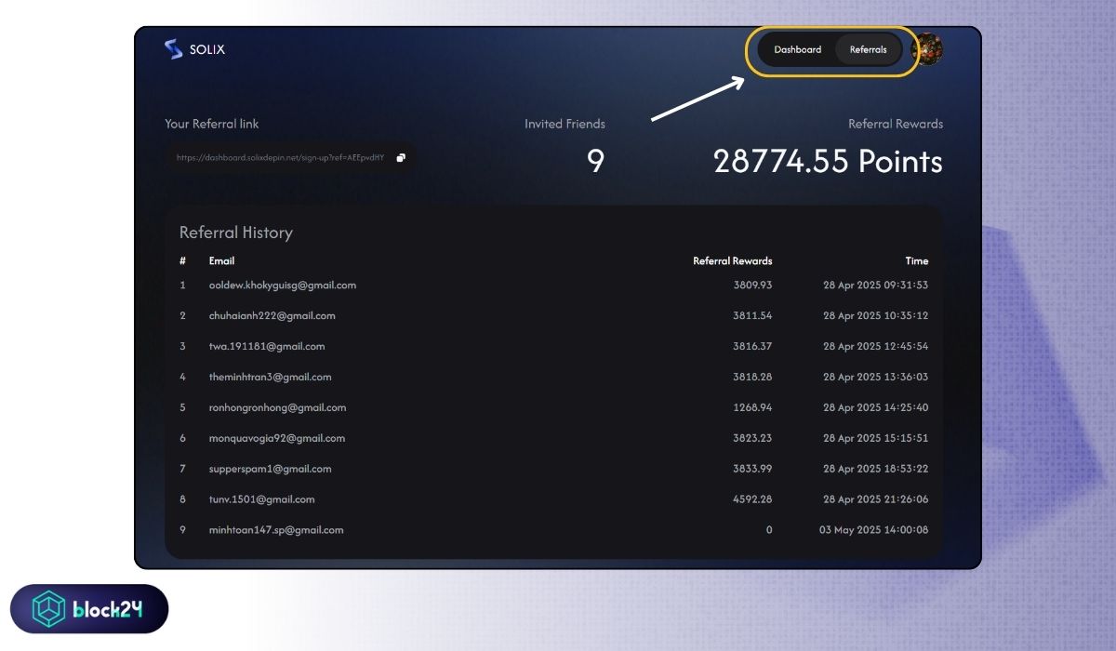Click the SOLIX brand name text
1116x651 pixels.
coord(209,49)
